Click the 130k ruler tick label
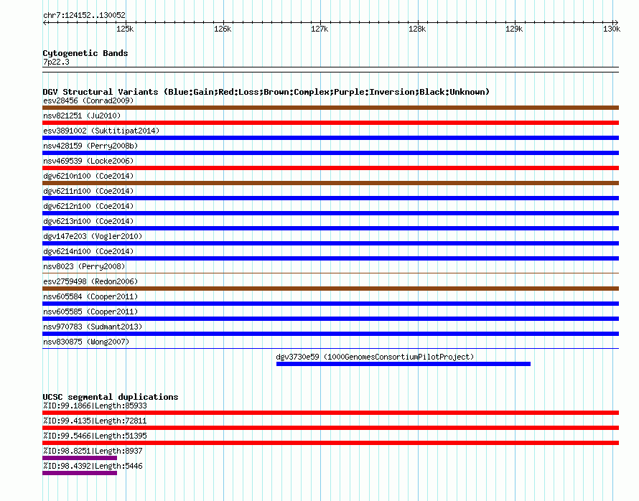Screen dimensions: 639x501 [x=612, y=29]
